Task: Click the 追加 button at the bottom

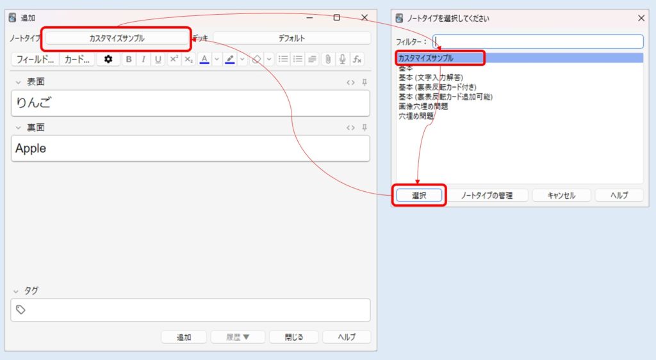Action: coord(184,337)
